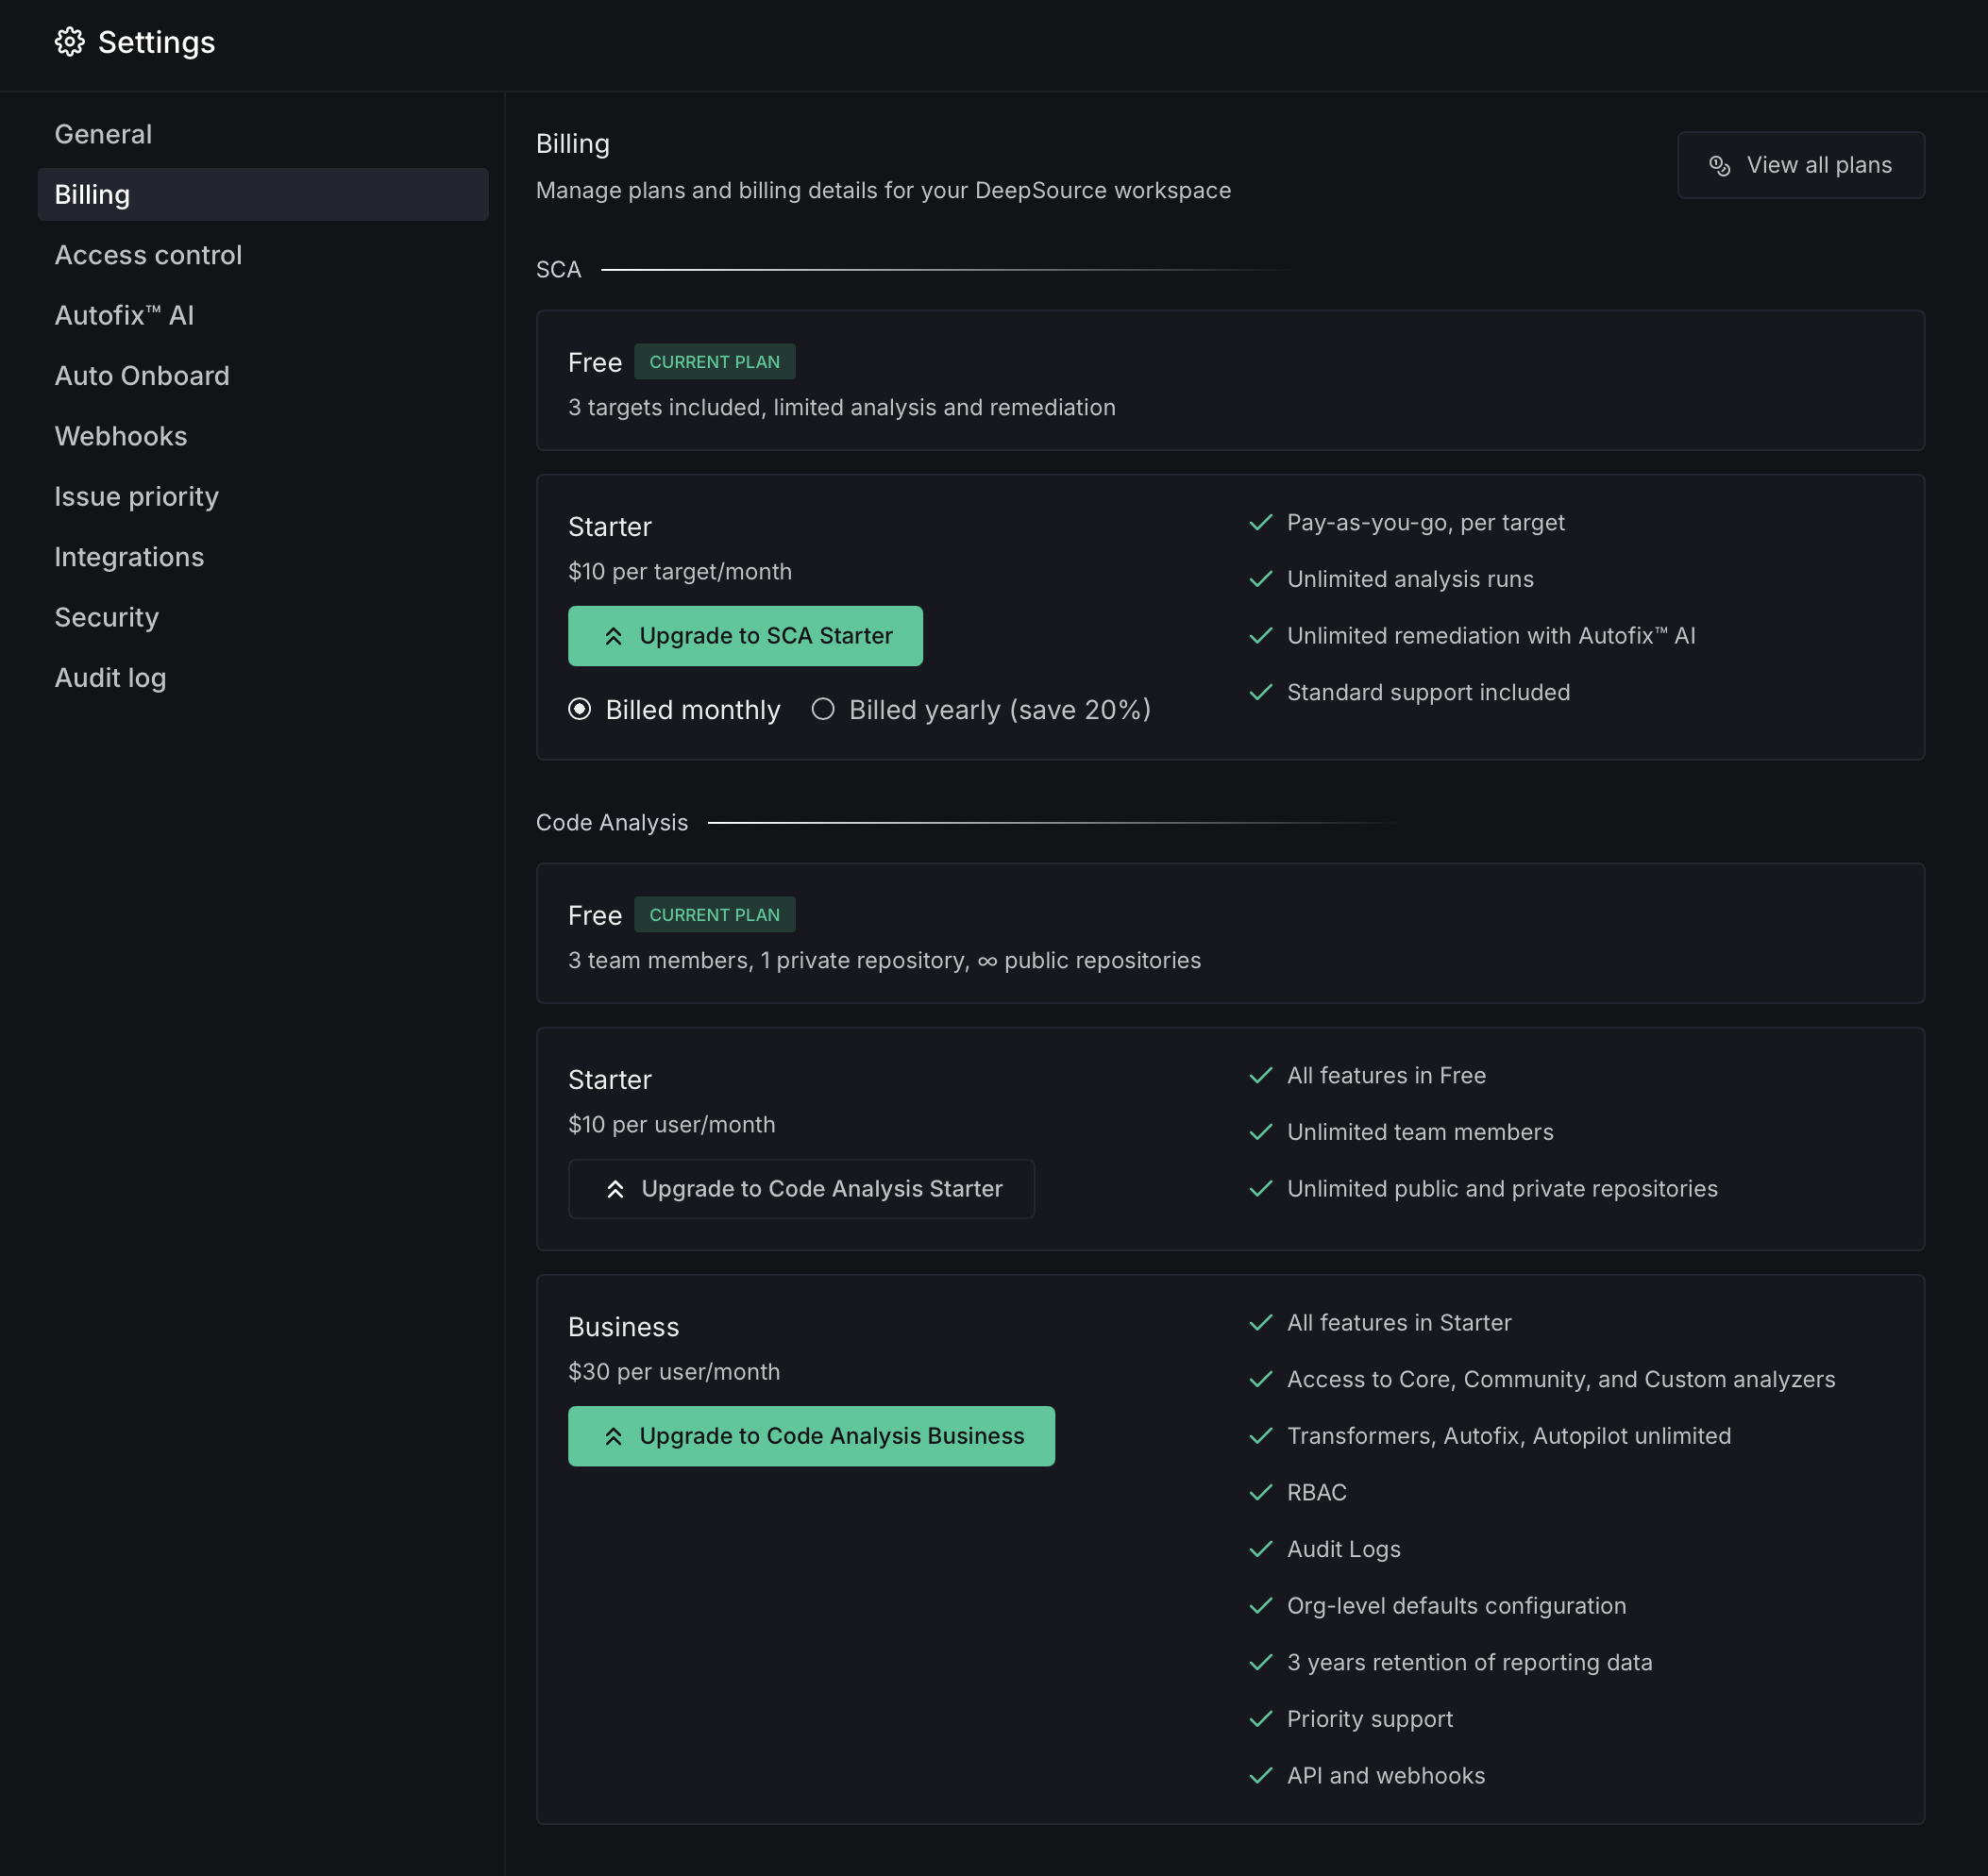Image resolution: width=1988 pixels, height=1876 pixels.
Task: Navigate to the Security section
Action: (x=106, y=617)
